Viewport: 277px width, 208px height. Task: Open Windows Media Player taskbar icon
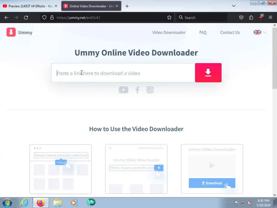pyautogui.click(x=74, y=203)
